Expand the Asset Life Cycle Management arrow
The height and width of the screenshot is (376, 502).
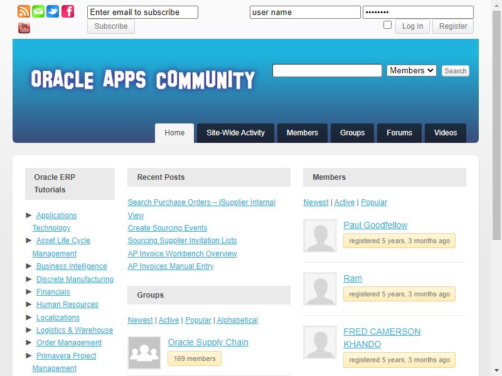(x=29, y=241)
